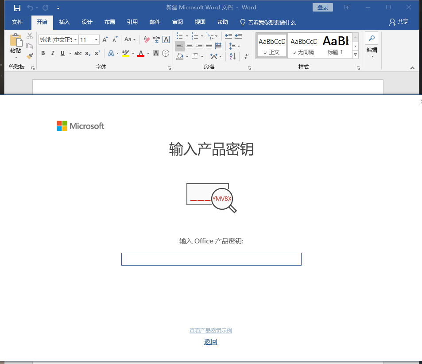
Task: Expand the styles gallery More arrow
Action: click(x=356, y=55)
